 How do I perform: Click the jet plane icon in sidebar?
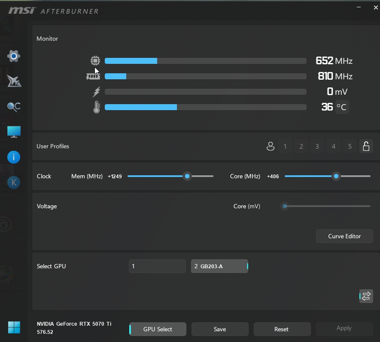click(x=14, y=81)
